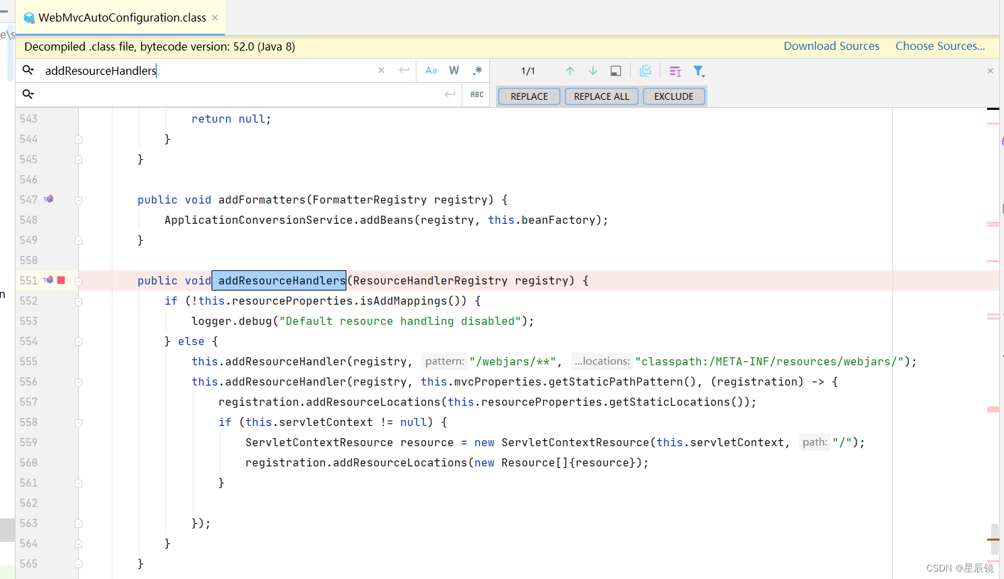Image resolution: width=1004 pixels, height=579 pixels.
Task: Click the 'path:' parameter hint
Action: [815, 442]
